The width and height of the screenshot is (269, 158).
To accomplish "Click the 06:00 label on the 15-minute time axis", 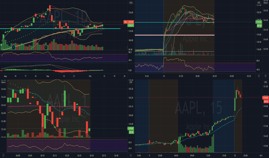I will click(x=176, y=156).
